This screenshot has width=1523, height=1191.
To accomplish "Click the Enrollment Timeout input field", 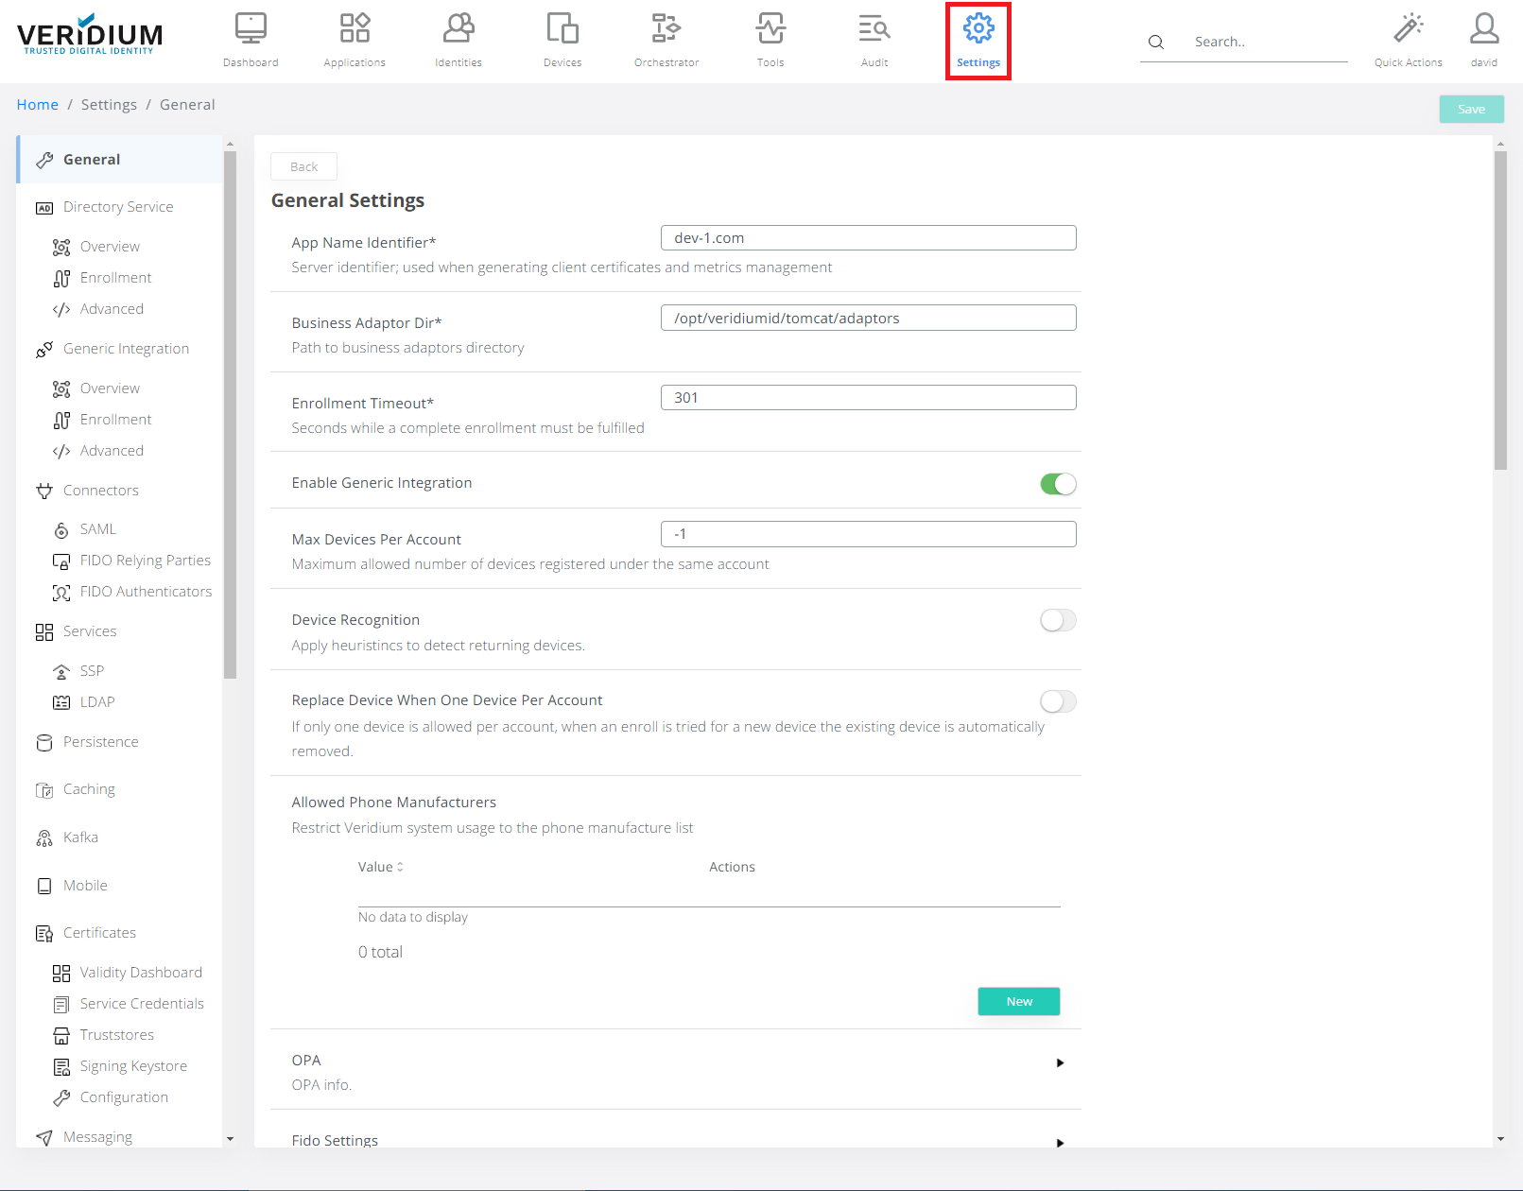I will [868, 398].
